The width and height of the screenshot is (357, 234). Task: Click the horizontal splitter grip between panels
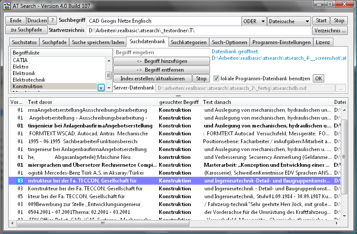178,96
